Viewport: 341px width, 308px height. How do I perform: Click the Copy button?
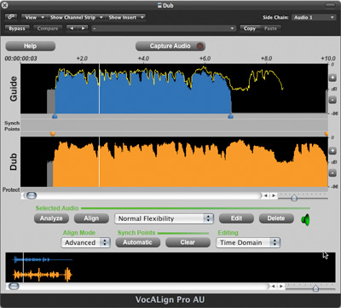[250, 28]
